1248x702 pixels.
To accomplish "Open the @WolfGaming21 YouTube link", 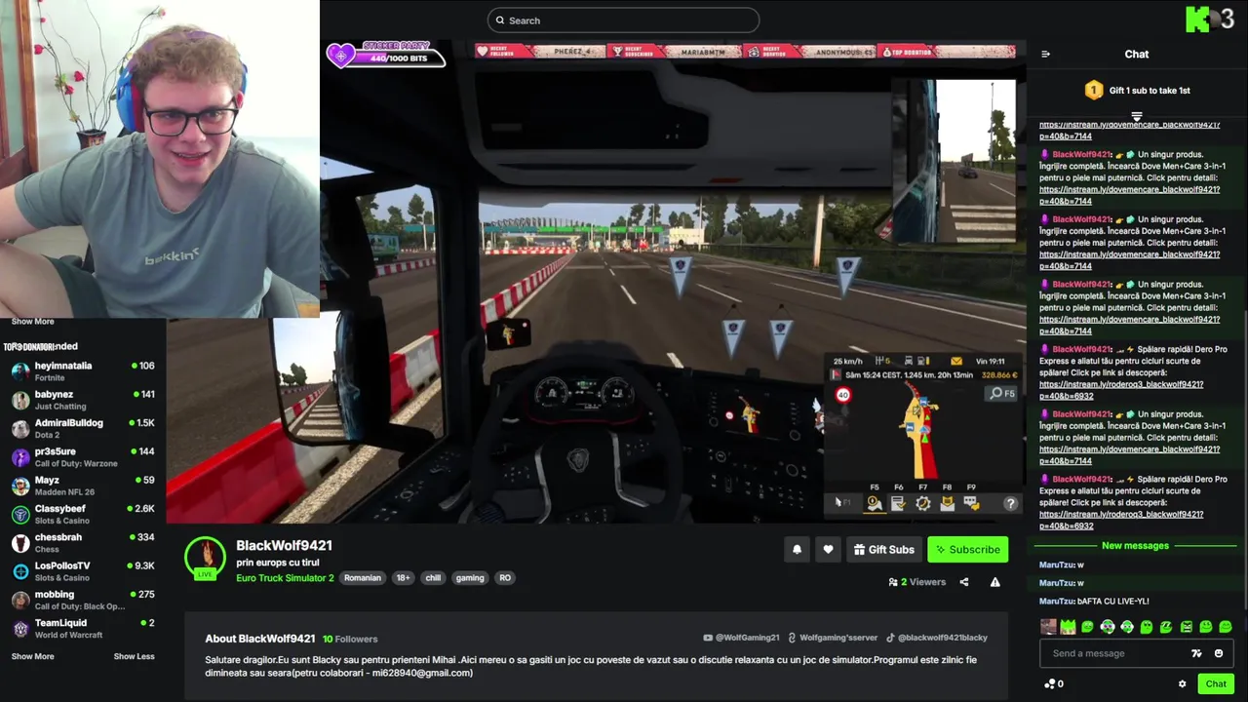I will tap(741, 638).
